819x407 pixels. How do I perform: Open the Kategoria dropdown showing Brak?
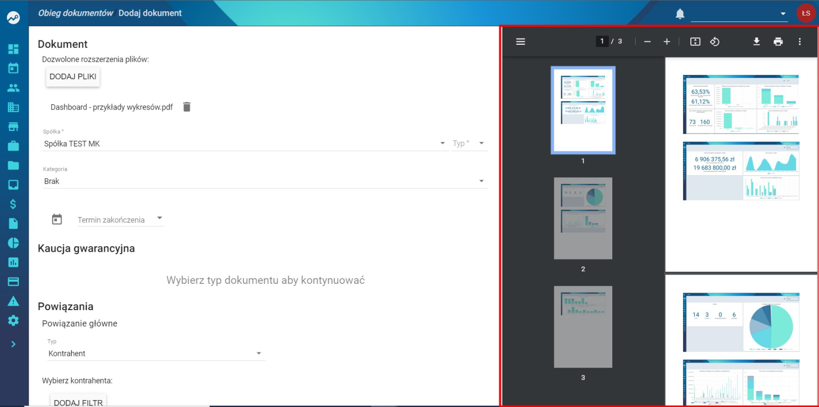(265, 181)
